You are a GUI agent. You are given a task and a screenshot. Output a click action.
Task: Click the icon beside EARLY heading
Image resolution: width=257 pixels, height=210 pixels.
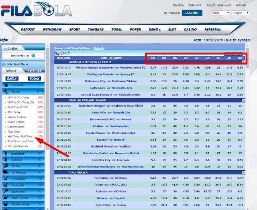pyautogui.click(x=57, y=53)
